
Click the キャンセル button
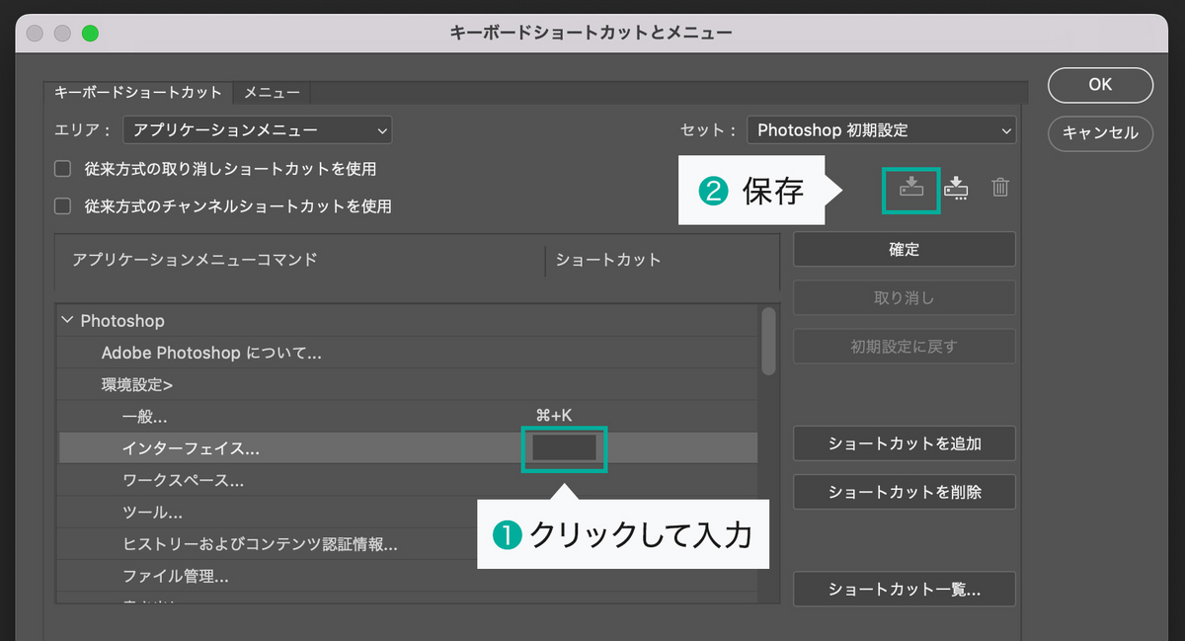[x=1100, y=133]
